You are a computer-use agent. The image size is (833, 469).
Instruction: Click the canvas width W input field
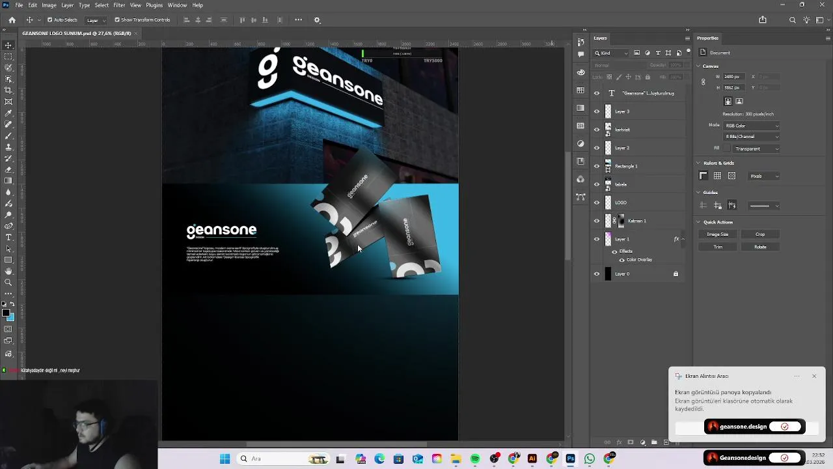pyautogui.click(x=733, y=77)
